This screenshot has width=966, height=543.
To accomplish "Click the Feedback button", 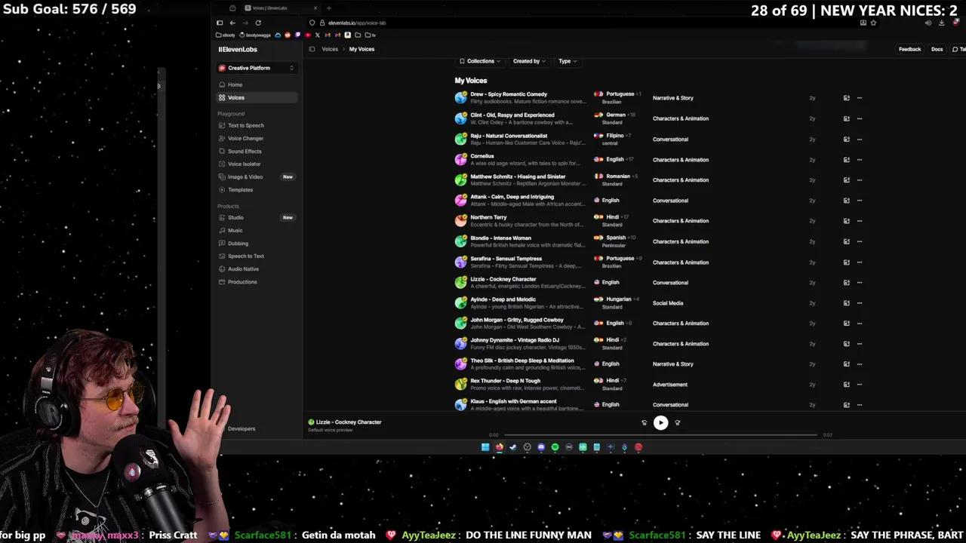I will 909,49.
